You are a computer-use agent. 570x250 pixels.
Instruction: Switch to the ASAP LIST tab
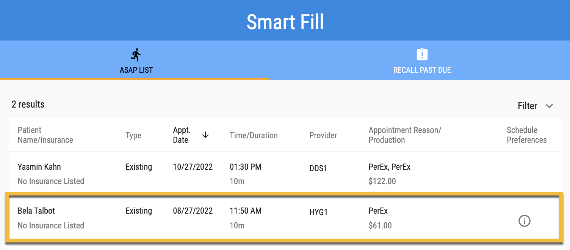[x=136, y=70]
